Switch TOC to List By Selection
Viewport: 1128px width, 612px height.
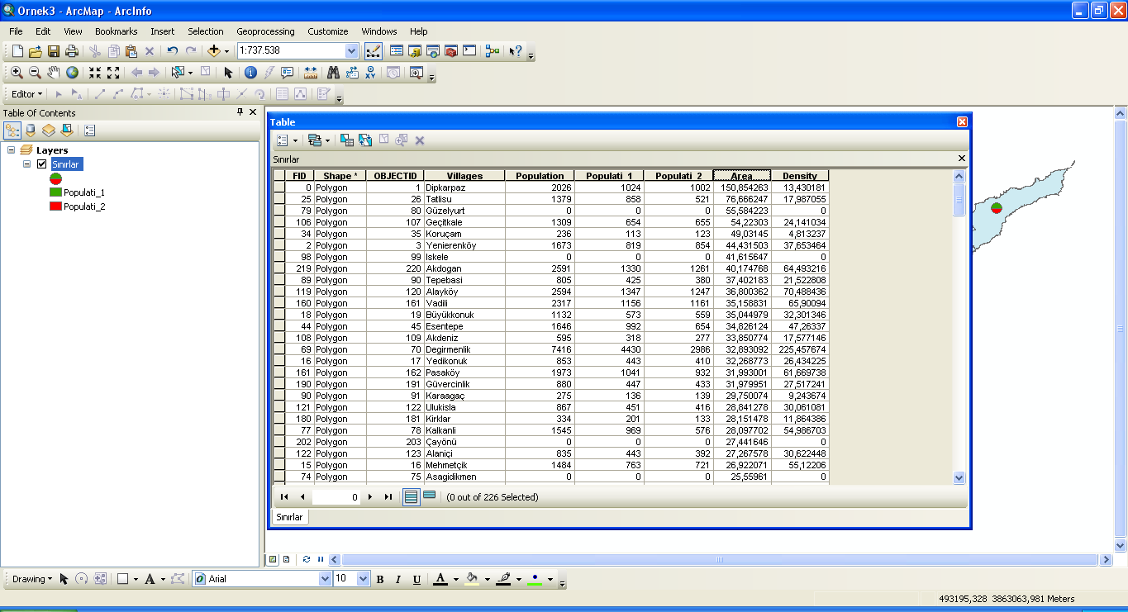[x=67, y=130]
